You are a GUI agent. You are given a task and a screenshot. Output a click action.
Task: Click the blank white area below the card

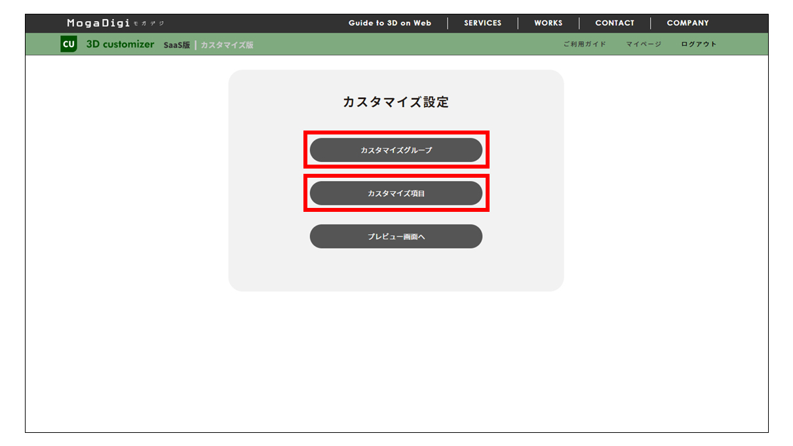[396, 367]
